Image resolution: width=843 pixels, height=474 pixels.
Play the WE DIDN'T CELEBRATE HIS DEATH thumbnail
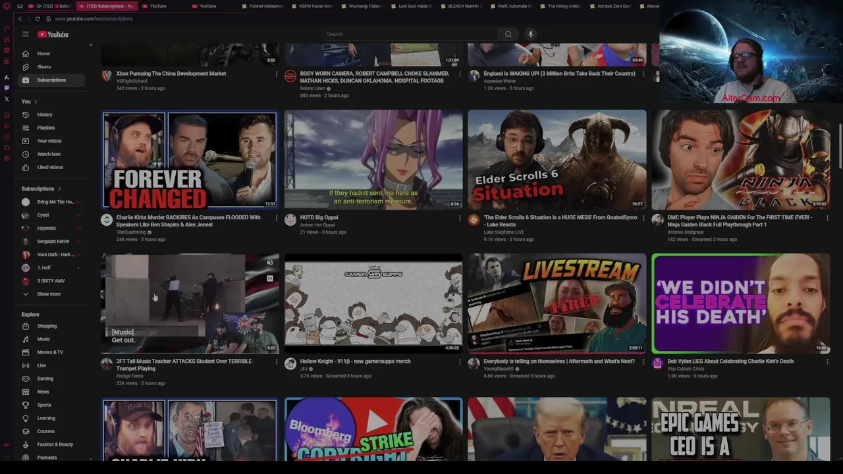[x=741, y=303]
